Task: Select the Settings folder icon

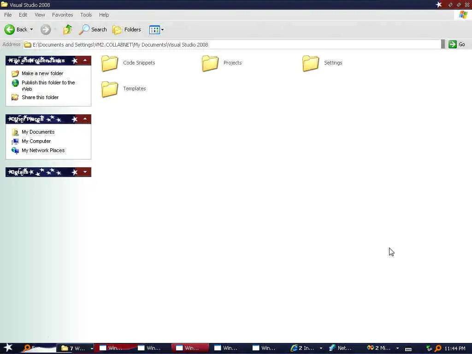Action: coord(311,63)
